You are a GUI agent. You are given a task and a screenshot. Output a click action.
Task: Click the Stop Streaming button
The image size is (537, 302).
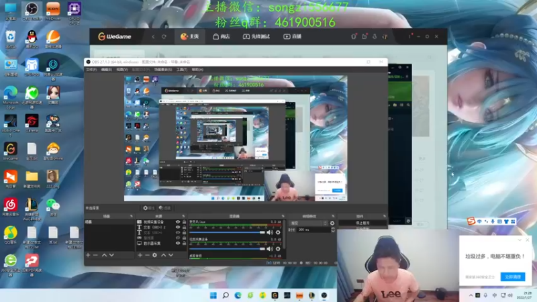[362, 223]
